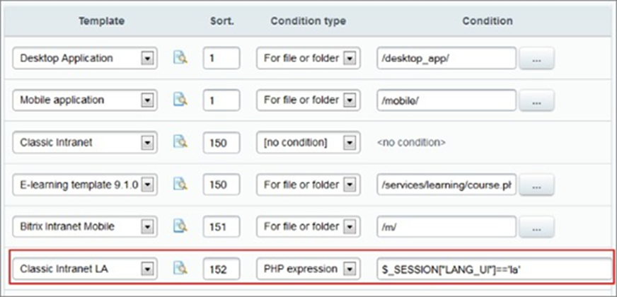The image size is (617, 297).
Task: Open preview icon beside Bitrix Intranet Mobile
Action: (x=180, y=227)
